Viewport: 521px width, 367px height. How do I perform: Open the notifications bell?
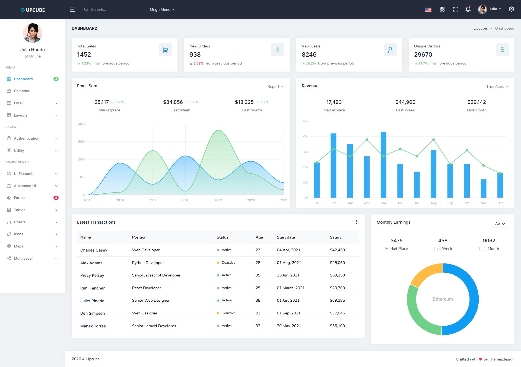point(468,9)
